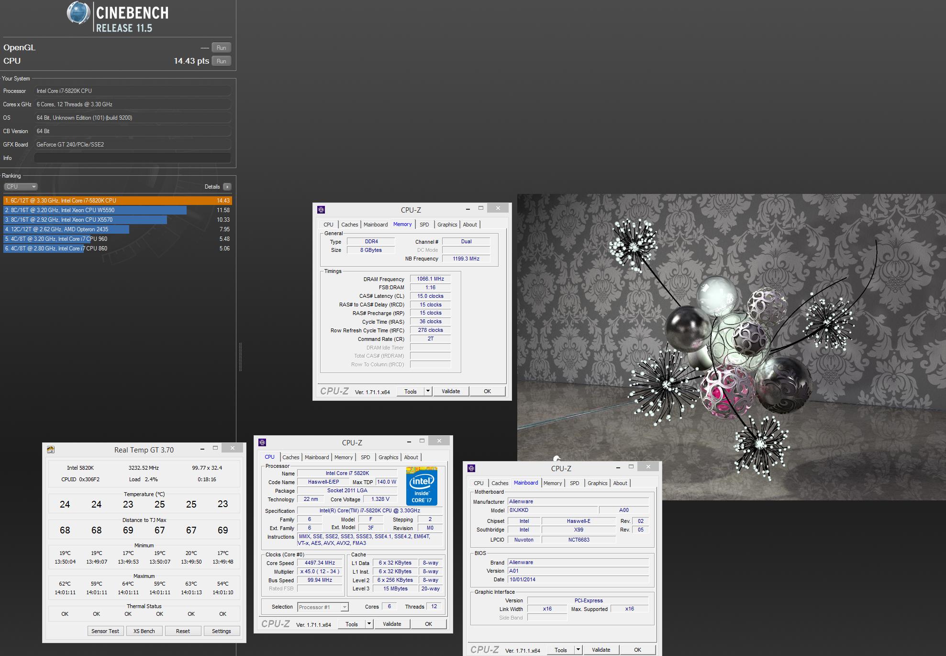
Task: Minimize the CPU-Z CPU window
Action: tap(409, 441)
